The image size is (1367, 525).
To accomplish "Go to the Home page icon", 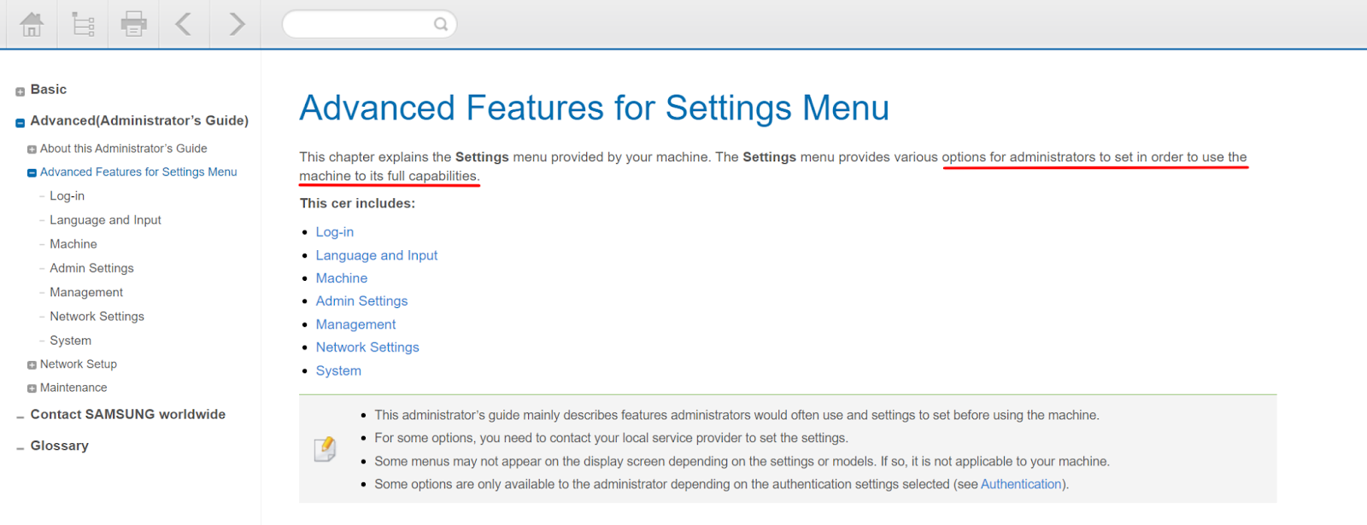I will pos(32,24).
